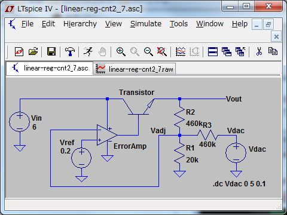
Task: Switch to the linear-reg-cnt2_7.raw waveform tab
Action: pyautogui.click(x=135, y=69)
